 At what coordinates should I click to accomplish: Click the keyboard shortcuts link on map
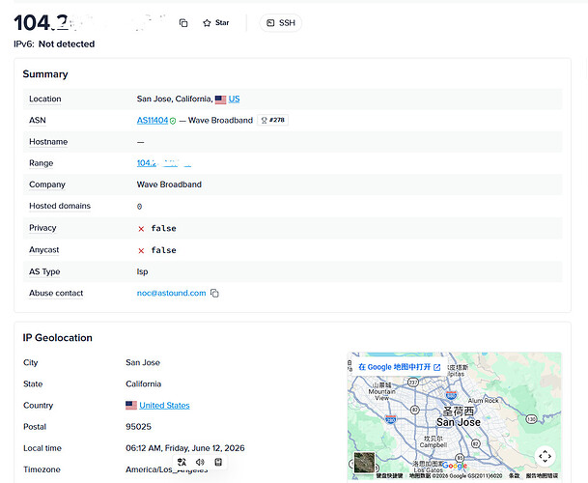(389, 476)
